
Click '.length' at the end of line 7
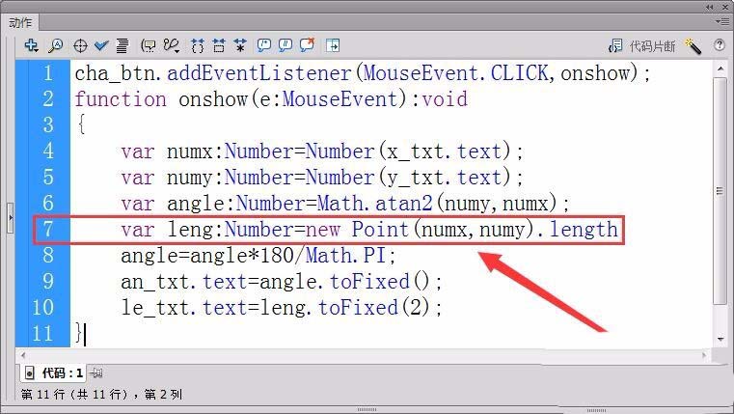click(x=578, y=230)
